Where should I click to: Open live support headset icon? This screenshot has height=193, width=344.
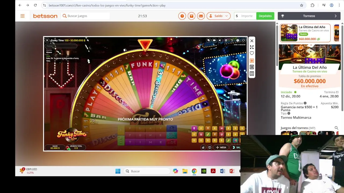(243, 40)
